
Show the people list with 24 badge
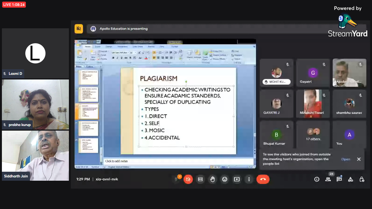(328, 179)
